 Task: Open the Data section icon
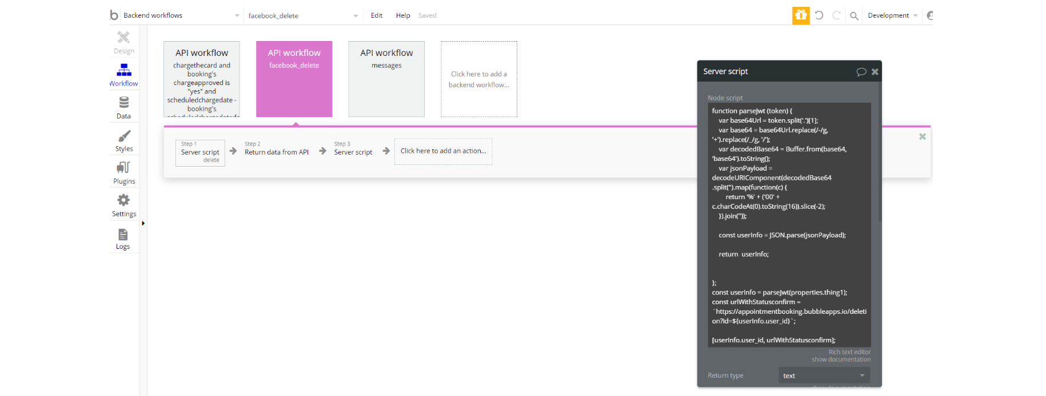tap(123, 102)
